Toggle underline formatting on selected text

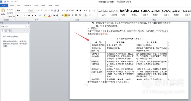(x=24, y=15)
